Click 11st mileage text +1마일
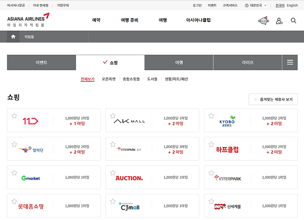Viewport: 304px width, 220px height. [x=77, y=123]
